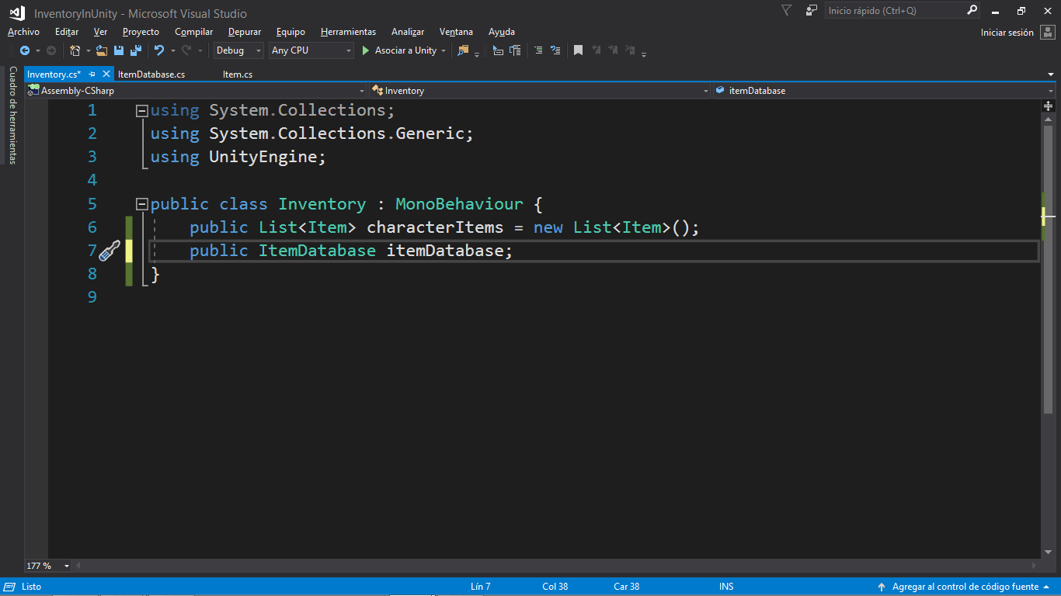The height and width of the screenshot is (596, 1061).
Task: Click the Save All icon
Action: (136, 50)
